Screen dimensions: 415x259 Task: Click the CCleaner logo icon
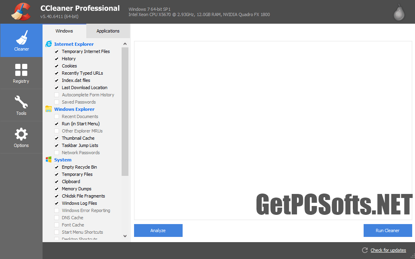pos(21,12)
